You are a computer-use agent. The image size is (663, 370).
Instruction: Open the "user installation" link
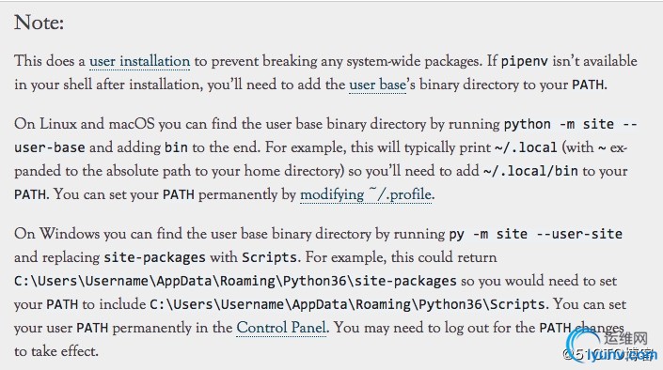[139, 61]
